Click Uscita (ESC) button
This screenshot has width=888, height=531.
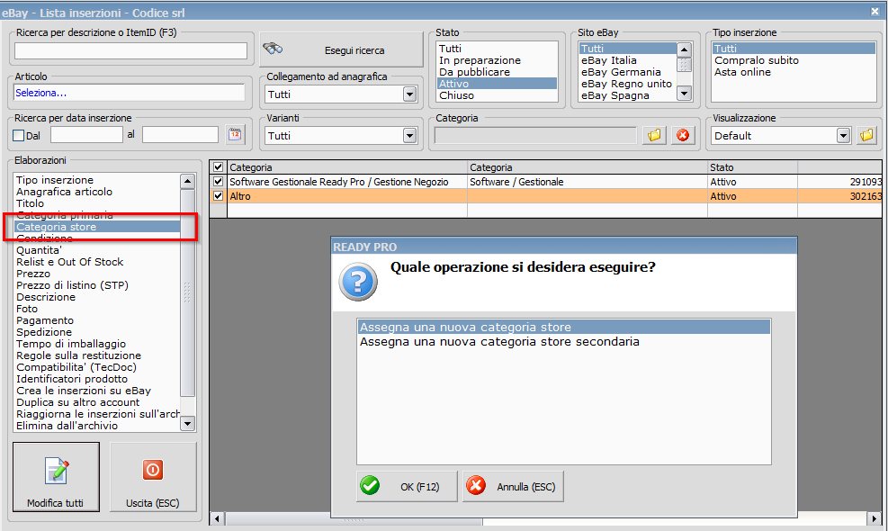(153, 477)
